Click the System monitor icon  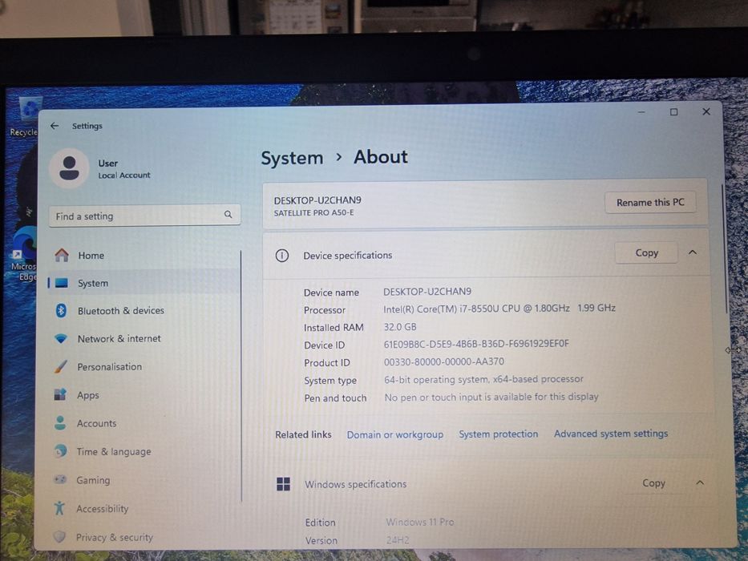[62, 283]
